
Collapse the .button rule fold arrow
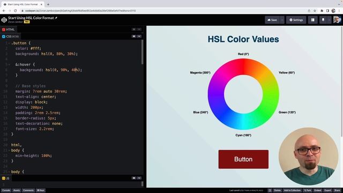coord(9,43)
